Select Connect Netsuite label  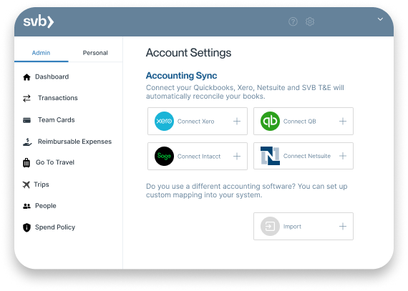point(307,156)
